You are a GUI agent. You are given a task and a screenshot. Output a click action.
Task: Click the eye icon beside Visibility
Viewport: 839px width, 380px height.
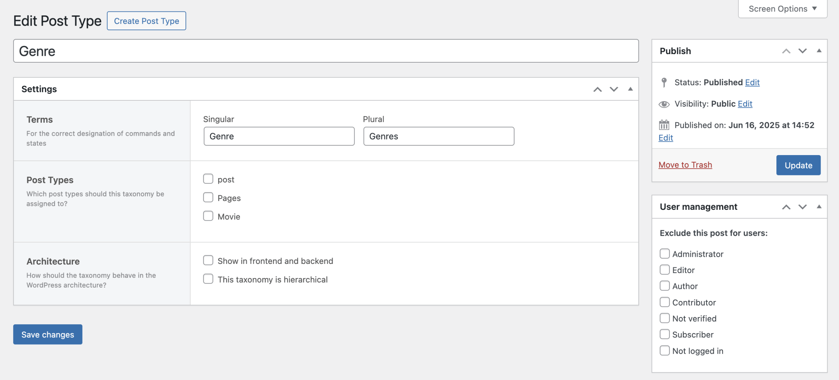tap(664, 104)
